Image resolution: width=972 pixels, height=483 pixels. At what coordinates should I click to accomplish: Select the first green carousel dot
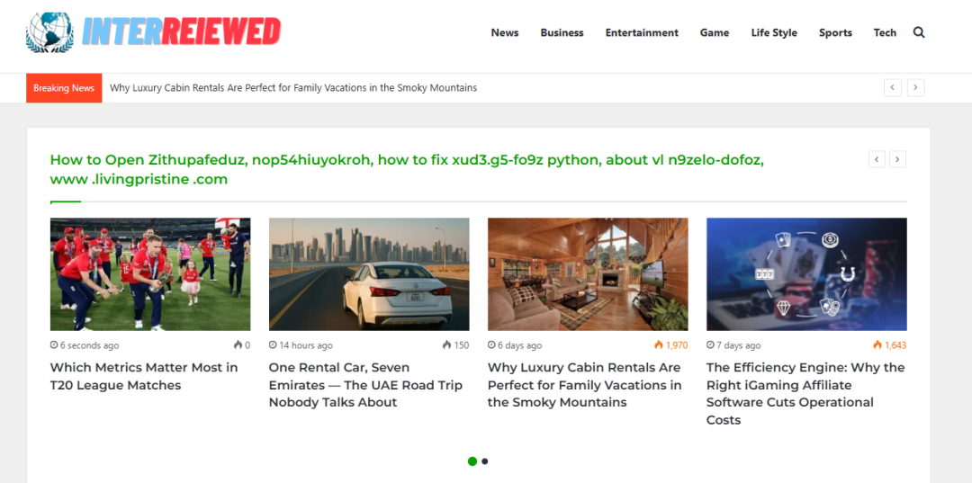(x=472, y=461)
